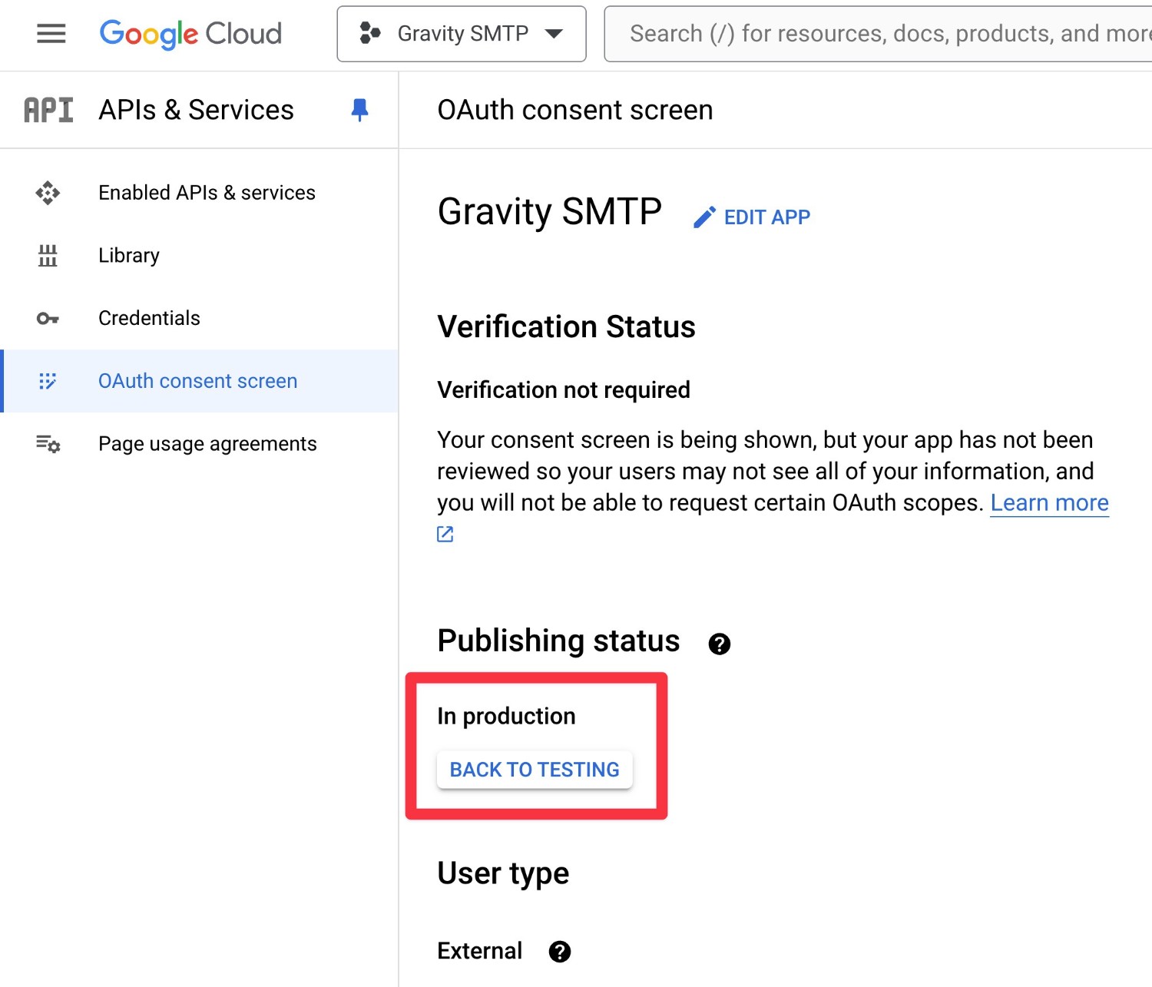1152x987 pixels.
Task: Click the User type heading
Action: [504, 873]
